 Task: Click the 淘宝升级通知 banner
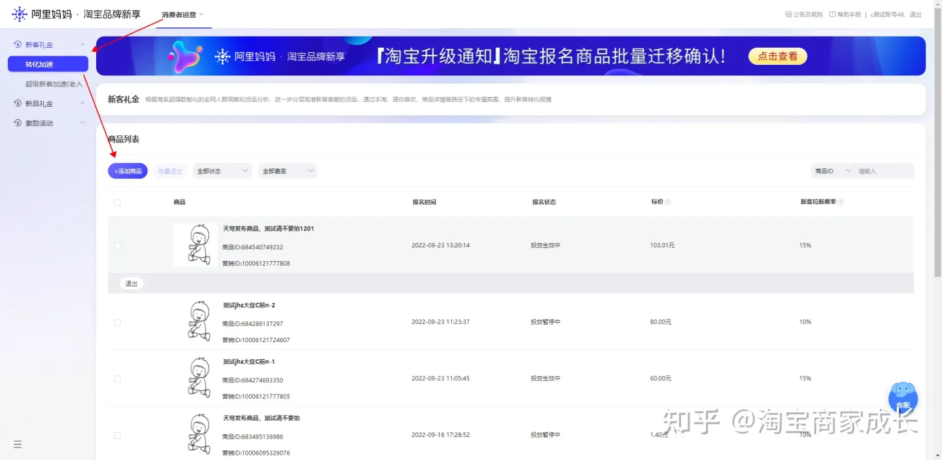tap(511, 56)
